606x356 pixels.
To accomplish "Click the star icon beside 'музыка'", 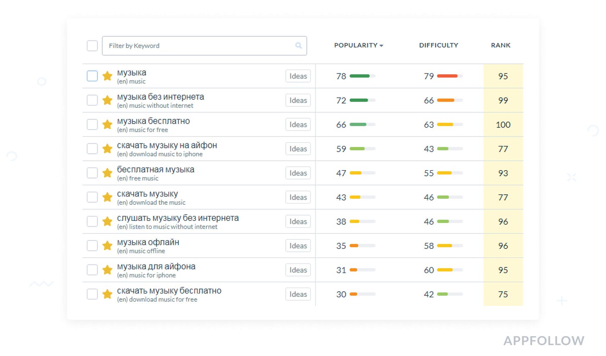I will [107, 76].
